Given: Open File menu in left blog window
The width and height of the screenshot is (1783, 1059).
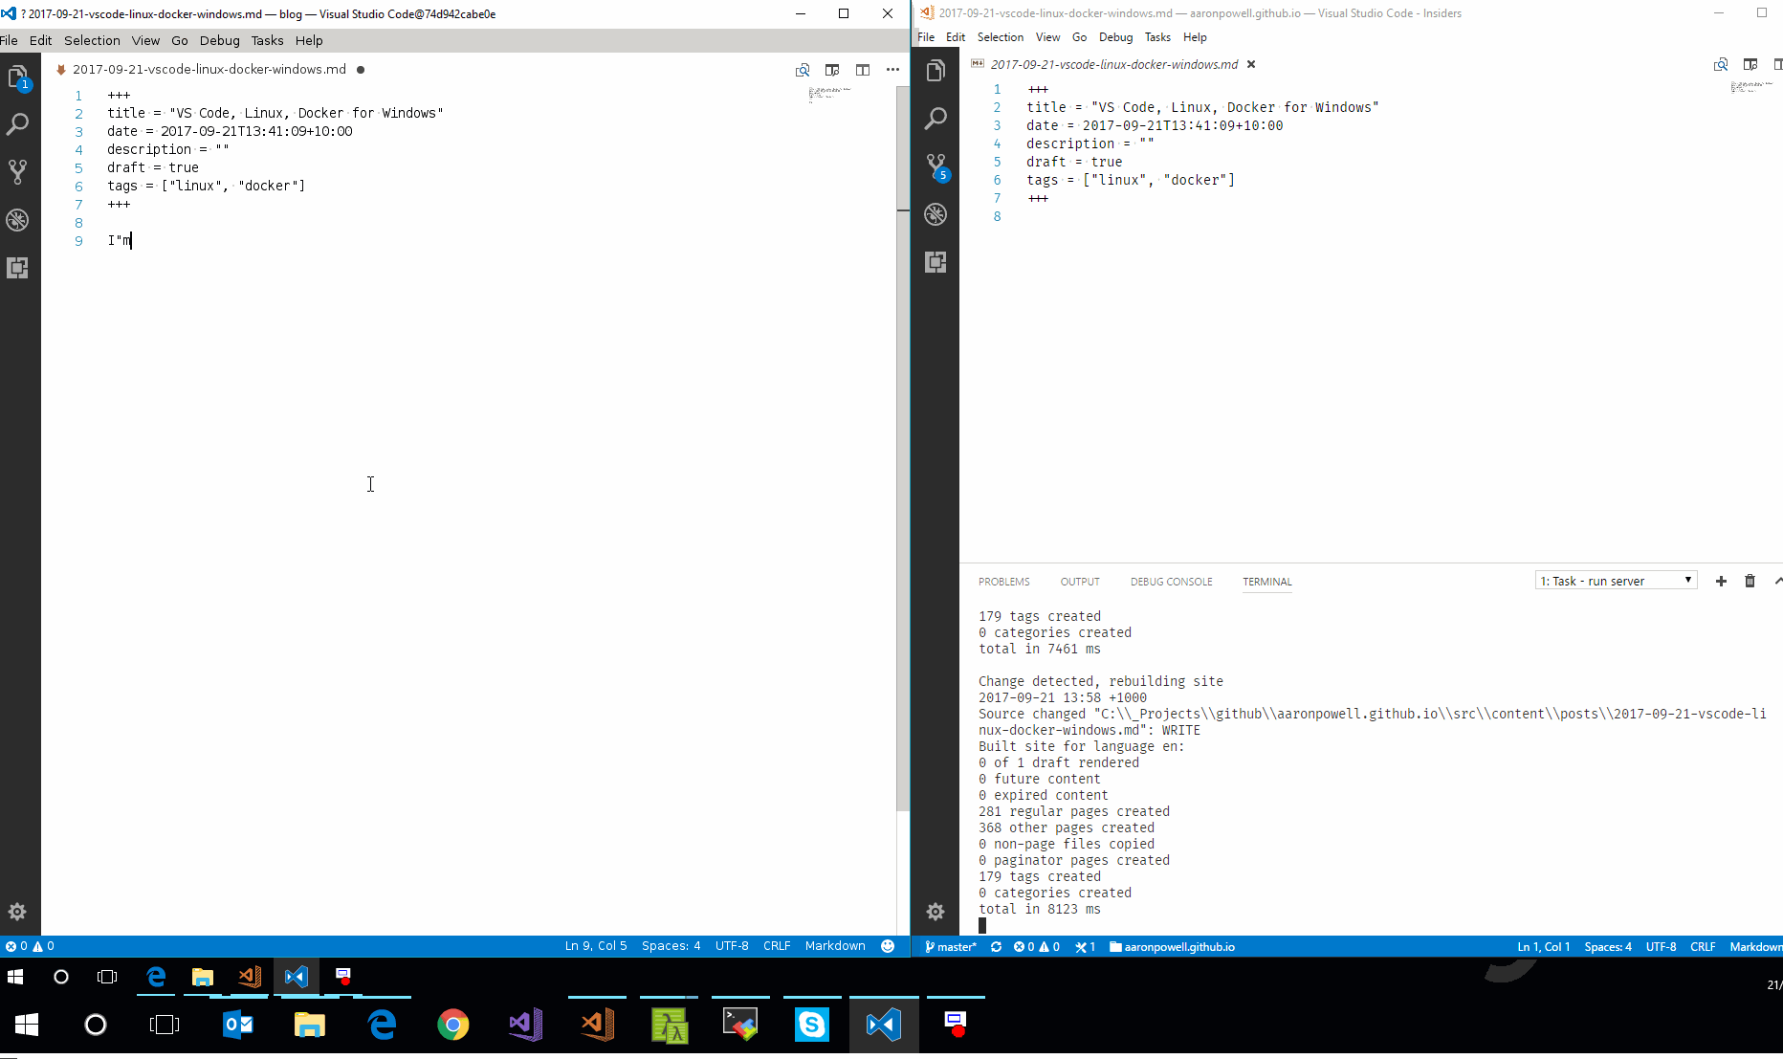Looking at the screenshot, I should (x=10, y=40).
